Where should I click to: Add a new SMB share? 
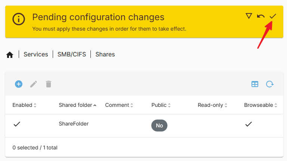19,84
